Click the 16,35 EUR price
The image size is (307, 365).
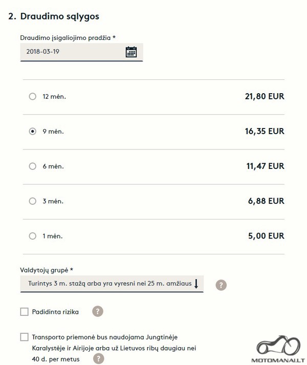click(265, 131)
